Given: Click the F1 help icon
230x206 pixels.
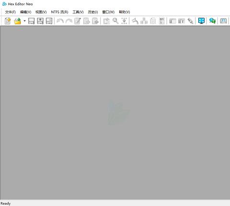Looking at the screenshot, I should point(223,21).
